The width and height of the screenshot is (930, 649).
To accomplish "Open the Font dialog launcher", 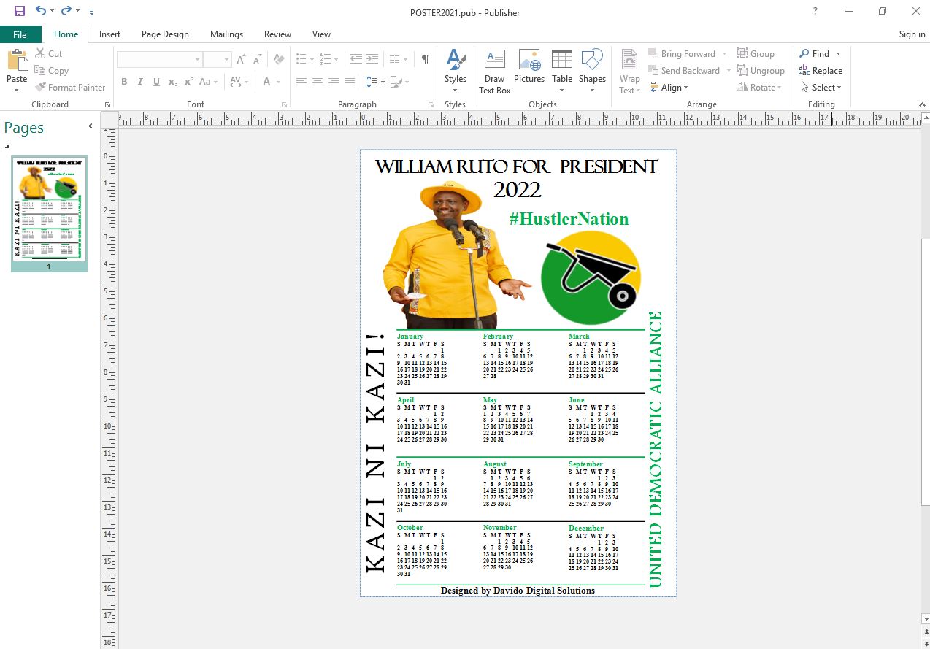I will tap(285, 105).
